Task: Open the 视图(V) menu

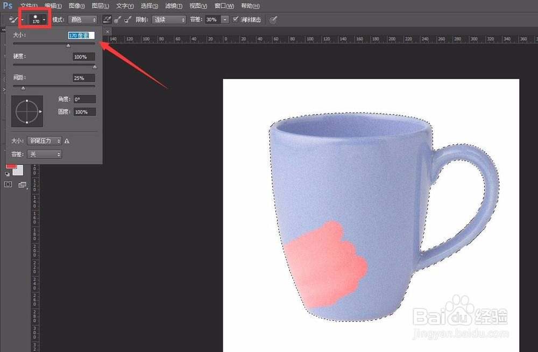Action: coord(199,6)
